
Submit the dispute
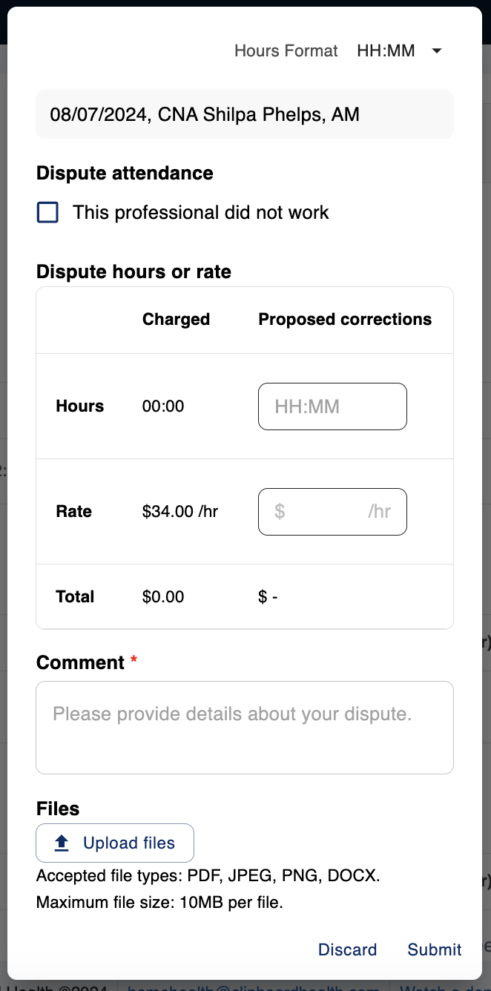click(x=435, y=950)
